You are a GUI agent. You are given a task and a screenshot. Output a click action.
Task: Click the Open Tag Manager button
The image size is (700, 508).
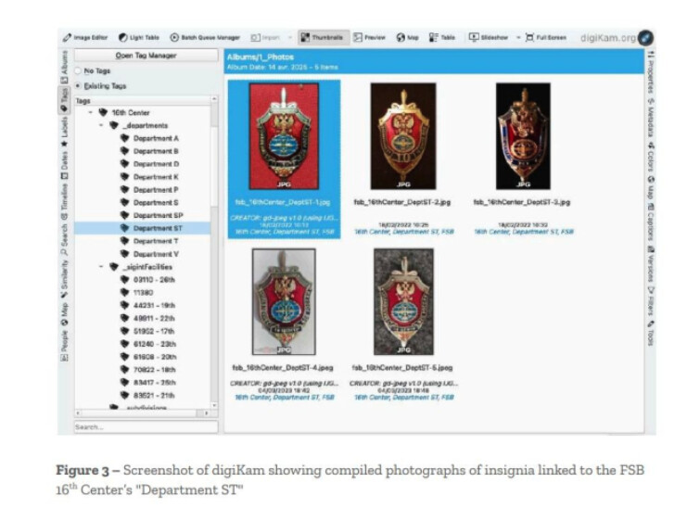146,56
